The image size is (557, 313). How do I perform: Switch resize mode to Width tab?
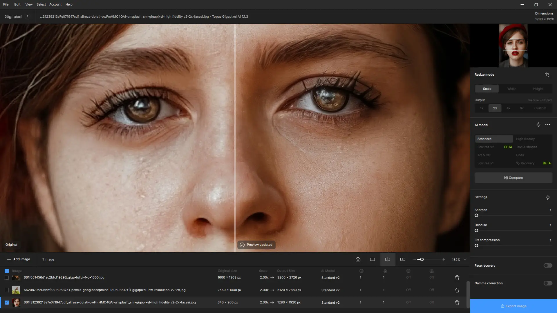[511, 89]
